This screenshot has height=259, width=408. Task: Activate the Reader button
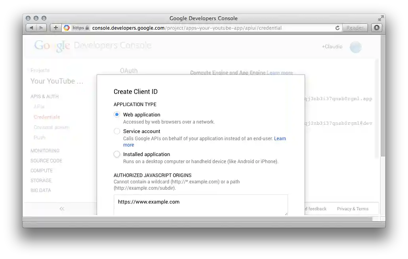355,28
